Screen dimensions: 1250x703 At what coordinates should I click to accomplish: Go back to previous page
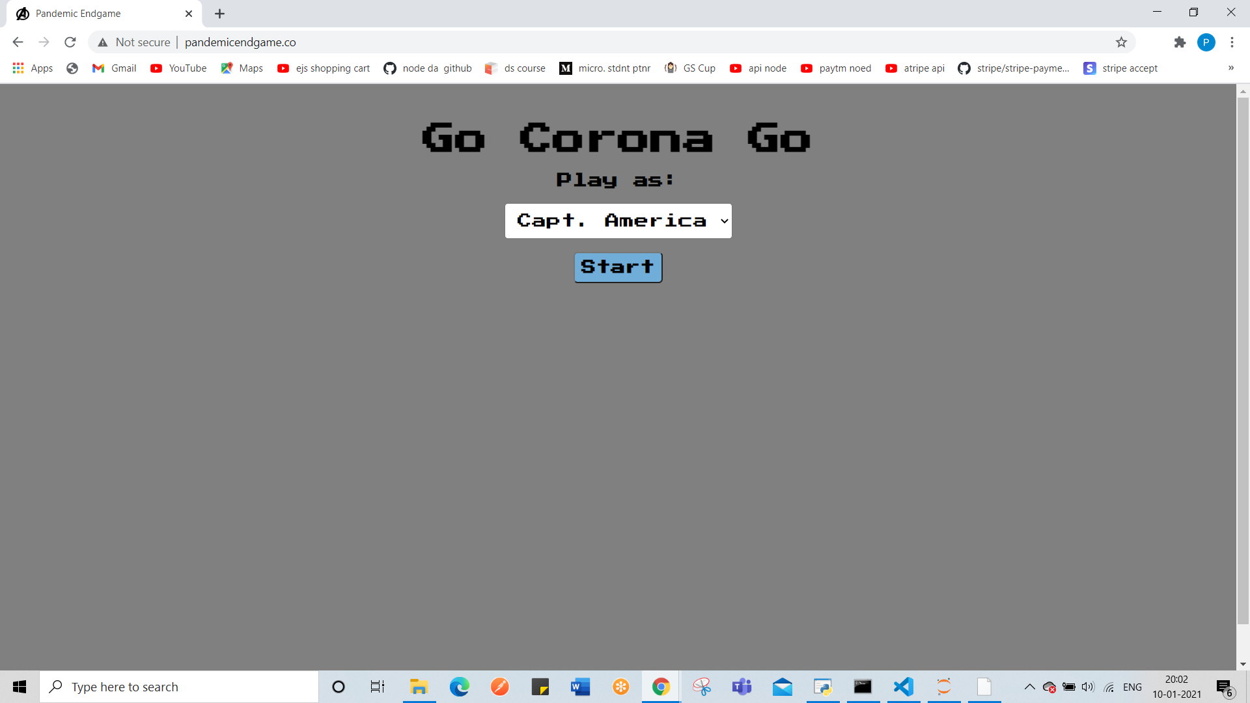(18, 42)
